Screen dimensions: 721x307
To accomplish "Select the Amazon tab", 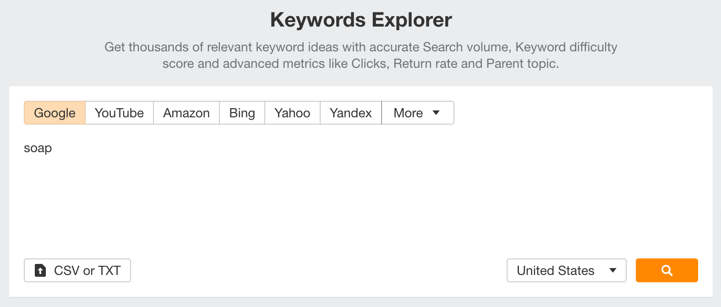I will (186, 113).
